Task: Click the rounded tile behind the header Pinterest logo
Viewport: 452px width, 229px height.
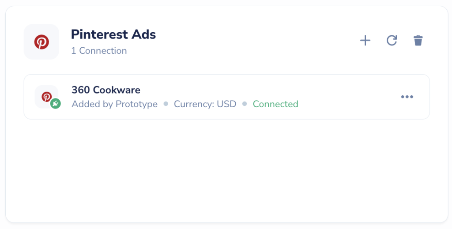Action: pos(41,42)
